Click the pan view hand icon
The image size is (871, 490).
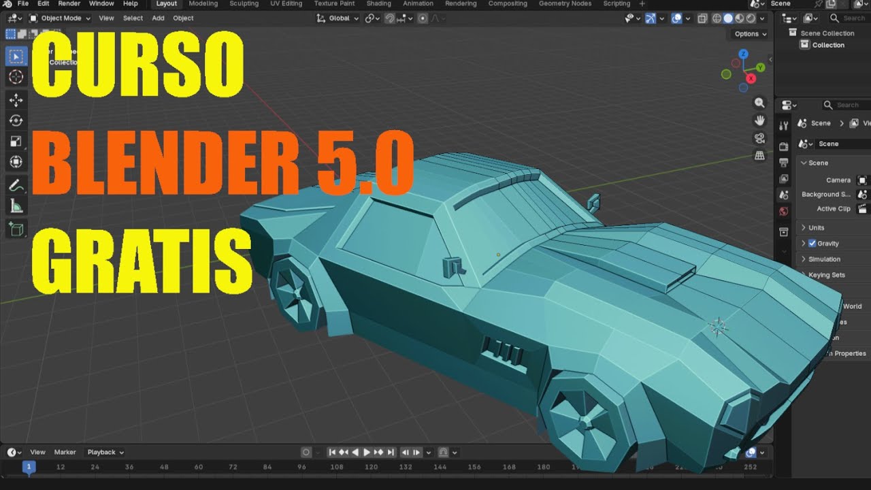pos(760,120)
